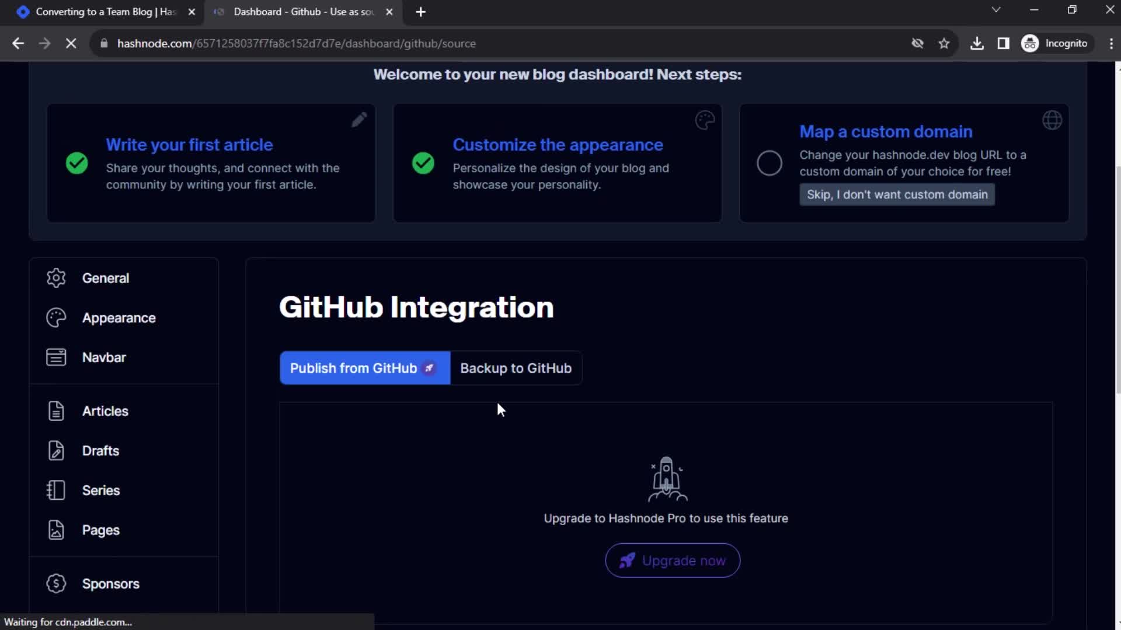Select the Navbar settings icon
The height and width of the screenshot is (630, 1121).
(x=55, y=357)
